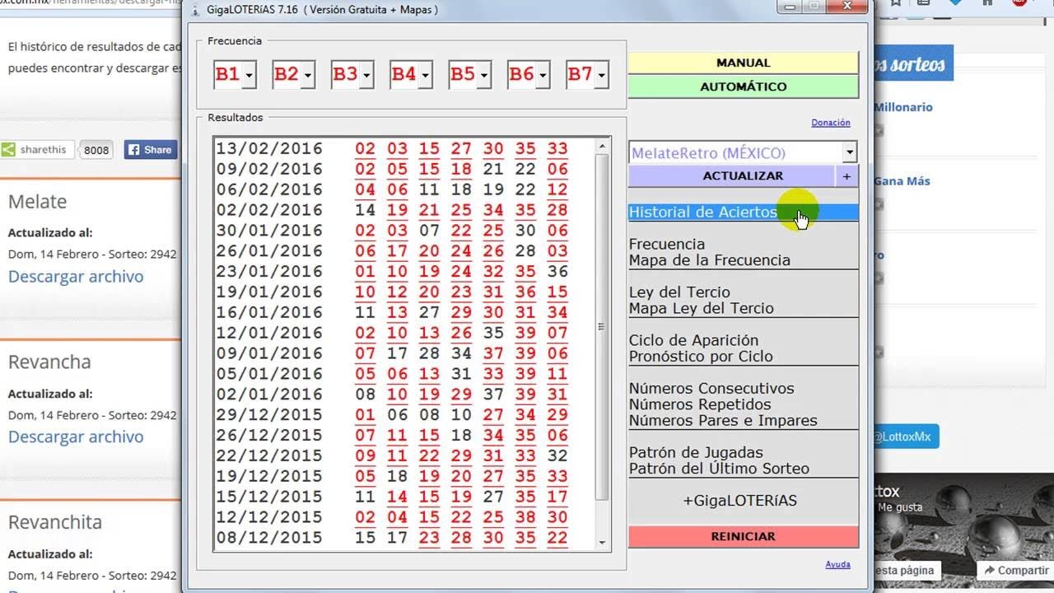Open Mapa de la Frecuencia
Image resolution: width=1054 pixels, height=593 pixels.
(710, 260)
